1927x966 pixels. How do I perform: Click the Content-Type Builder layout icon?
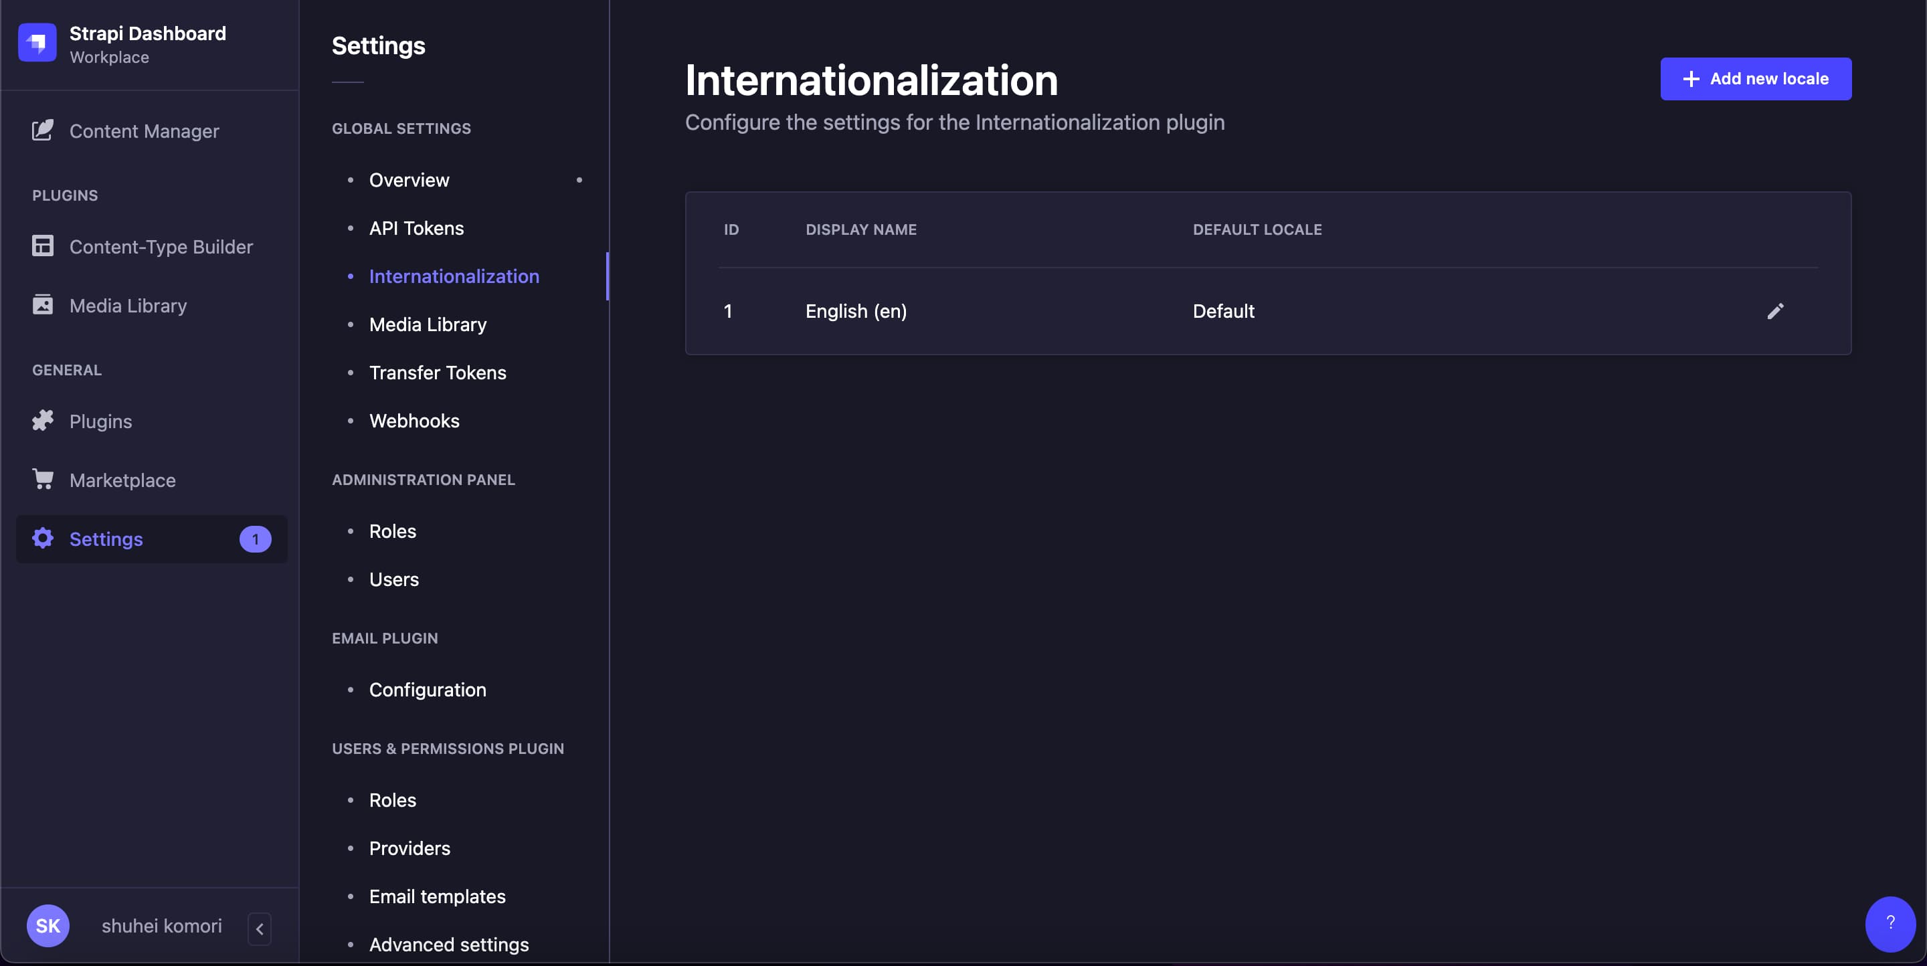[x=43, y=246]
